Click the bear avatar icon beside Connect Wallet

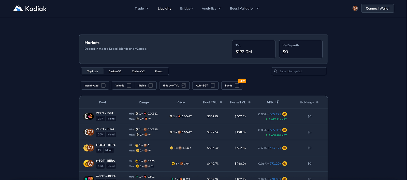coord(355,8)
